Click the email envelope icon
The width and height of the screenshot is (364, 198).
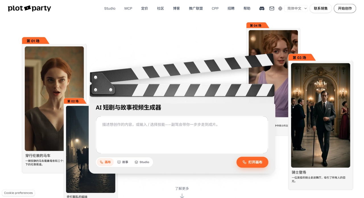(272, 9)
